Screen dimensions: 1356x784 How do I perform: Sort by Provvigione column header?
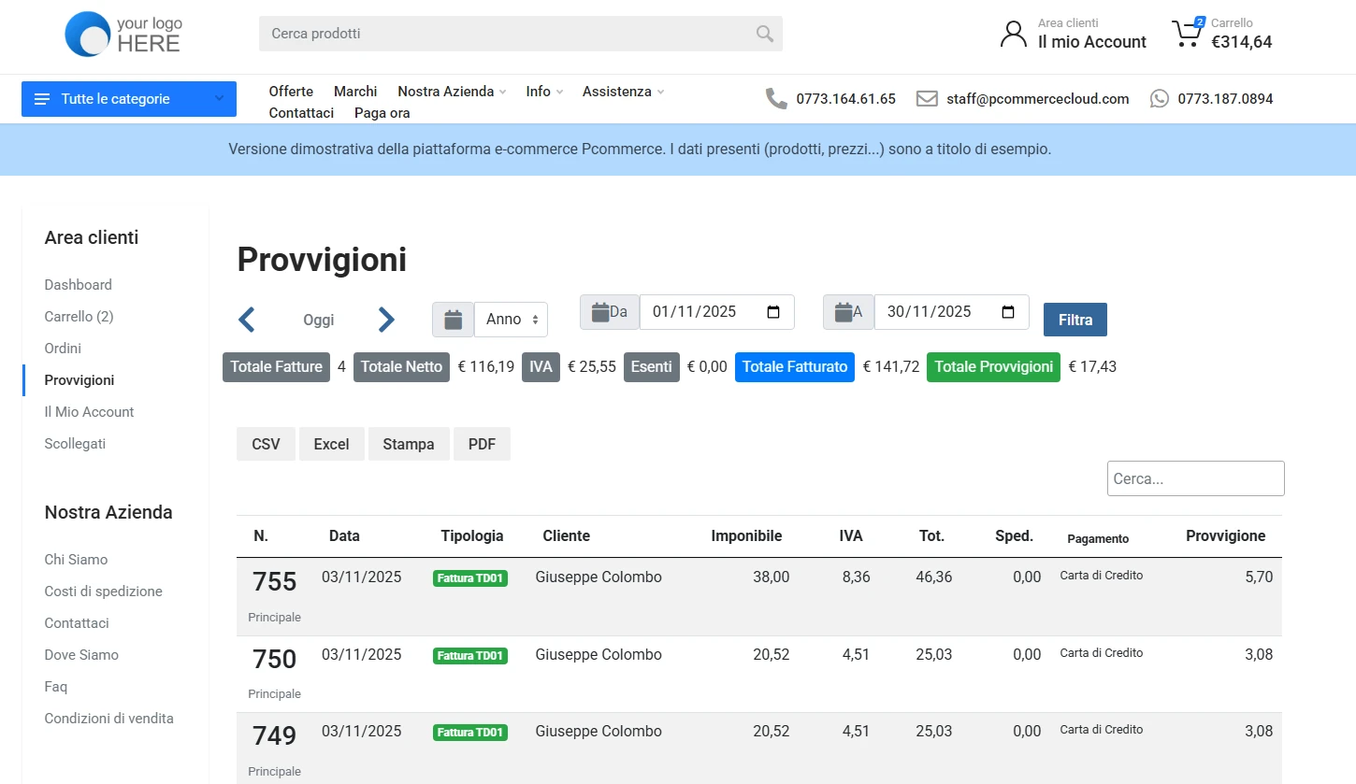pyautogui.click(x=1225, y=536)
